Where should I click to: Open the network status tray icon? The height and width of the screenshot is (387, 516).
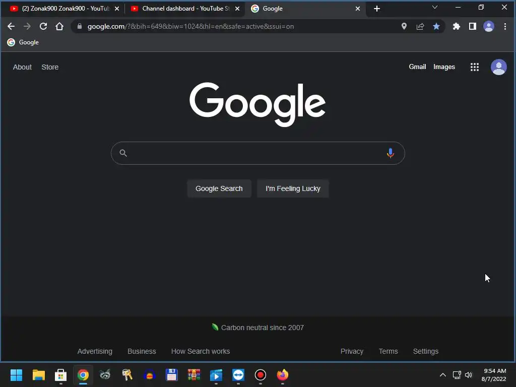point(457,375)
